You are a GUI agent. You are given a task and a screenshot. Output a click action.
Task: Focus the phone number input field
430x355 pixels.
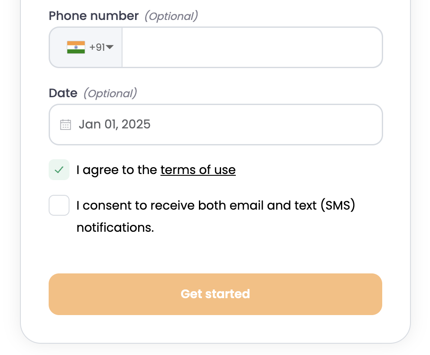tap(252, 47)
